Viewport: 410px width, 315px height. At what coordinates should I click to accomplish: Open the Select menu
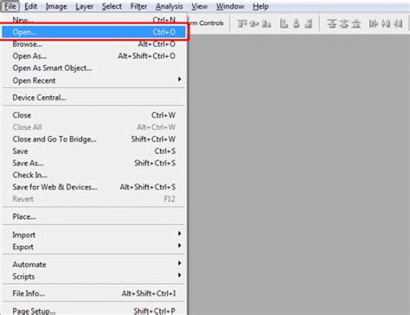112,6
